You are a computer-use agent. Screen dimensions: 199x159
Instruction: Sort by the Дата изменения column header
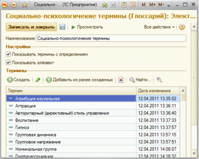coord(158,91)
